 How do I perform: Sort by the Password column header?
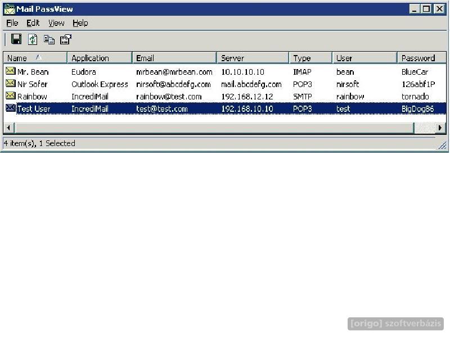pyautogui.click(x=422, y=58)
